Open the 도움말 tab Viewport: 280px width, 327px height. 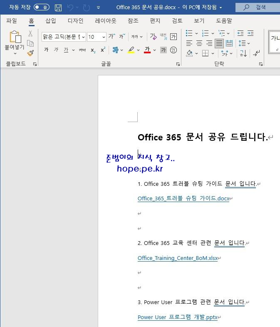224,21
